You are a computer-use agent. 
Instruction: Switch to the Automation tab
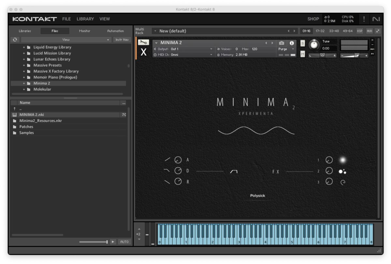115,31
